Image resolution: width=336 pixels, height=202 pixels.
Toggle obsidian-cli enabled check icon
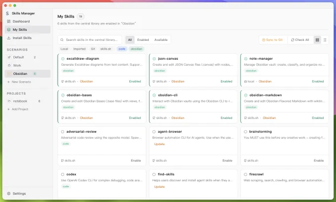coord(154,95)
